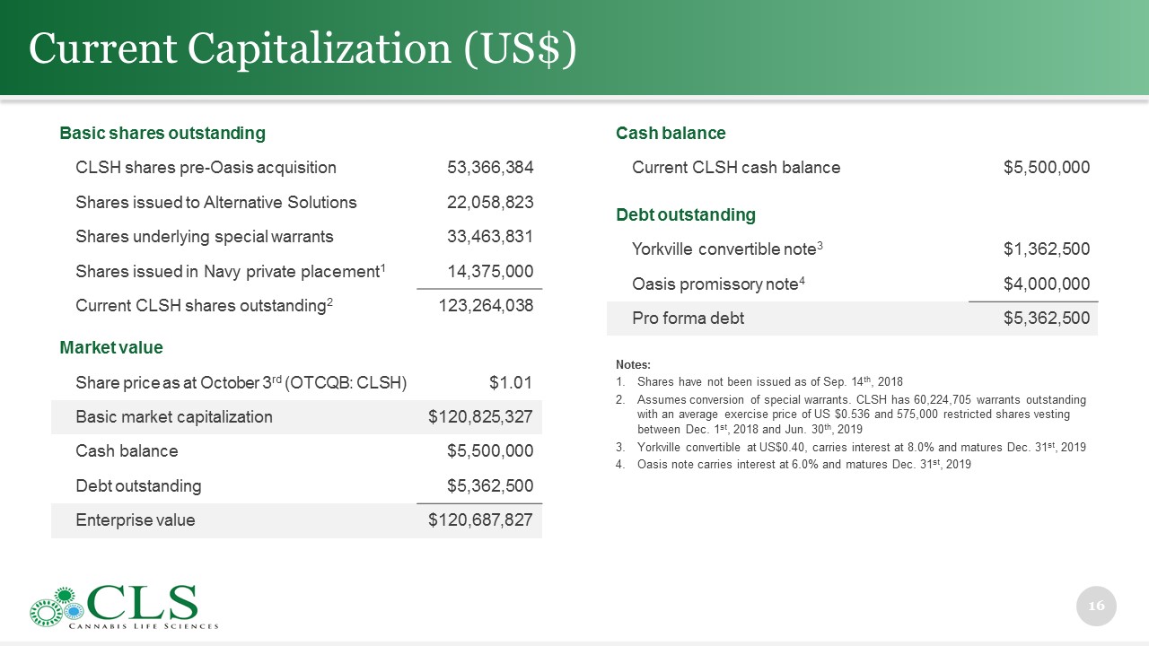Select note 2 'Assumes conversion of special warrants'
This screenshot has height=646, width=1149.
[x=851, y=414]
